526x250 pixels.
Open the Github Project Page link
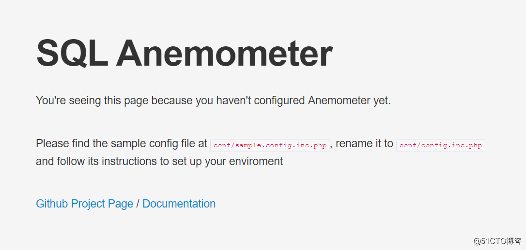click(x=84, y=204)
